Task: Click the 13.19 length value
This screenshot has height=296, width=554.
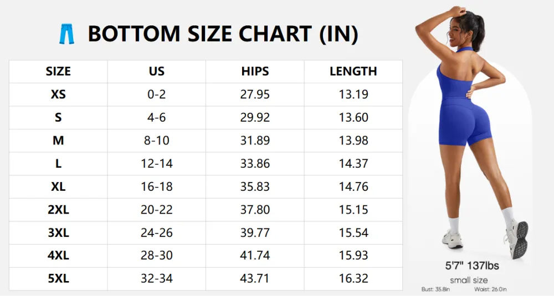Action: click(x=353, y=95)
